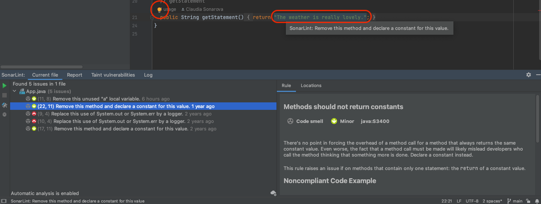Click the SonarLint status bar message text
Image resolution: width=541 pixels, height=204 pixels.
77,201
